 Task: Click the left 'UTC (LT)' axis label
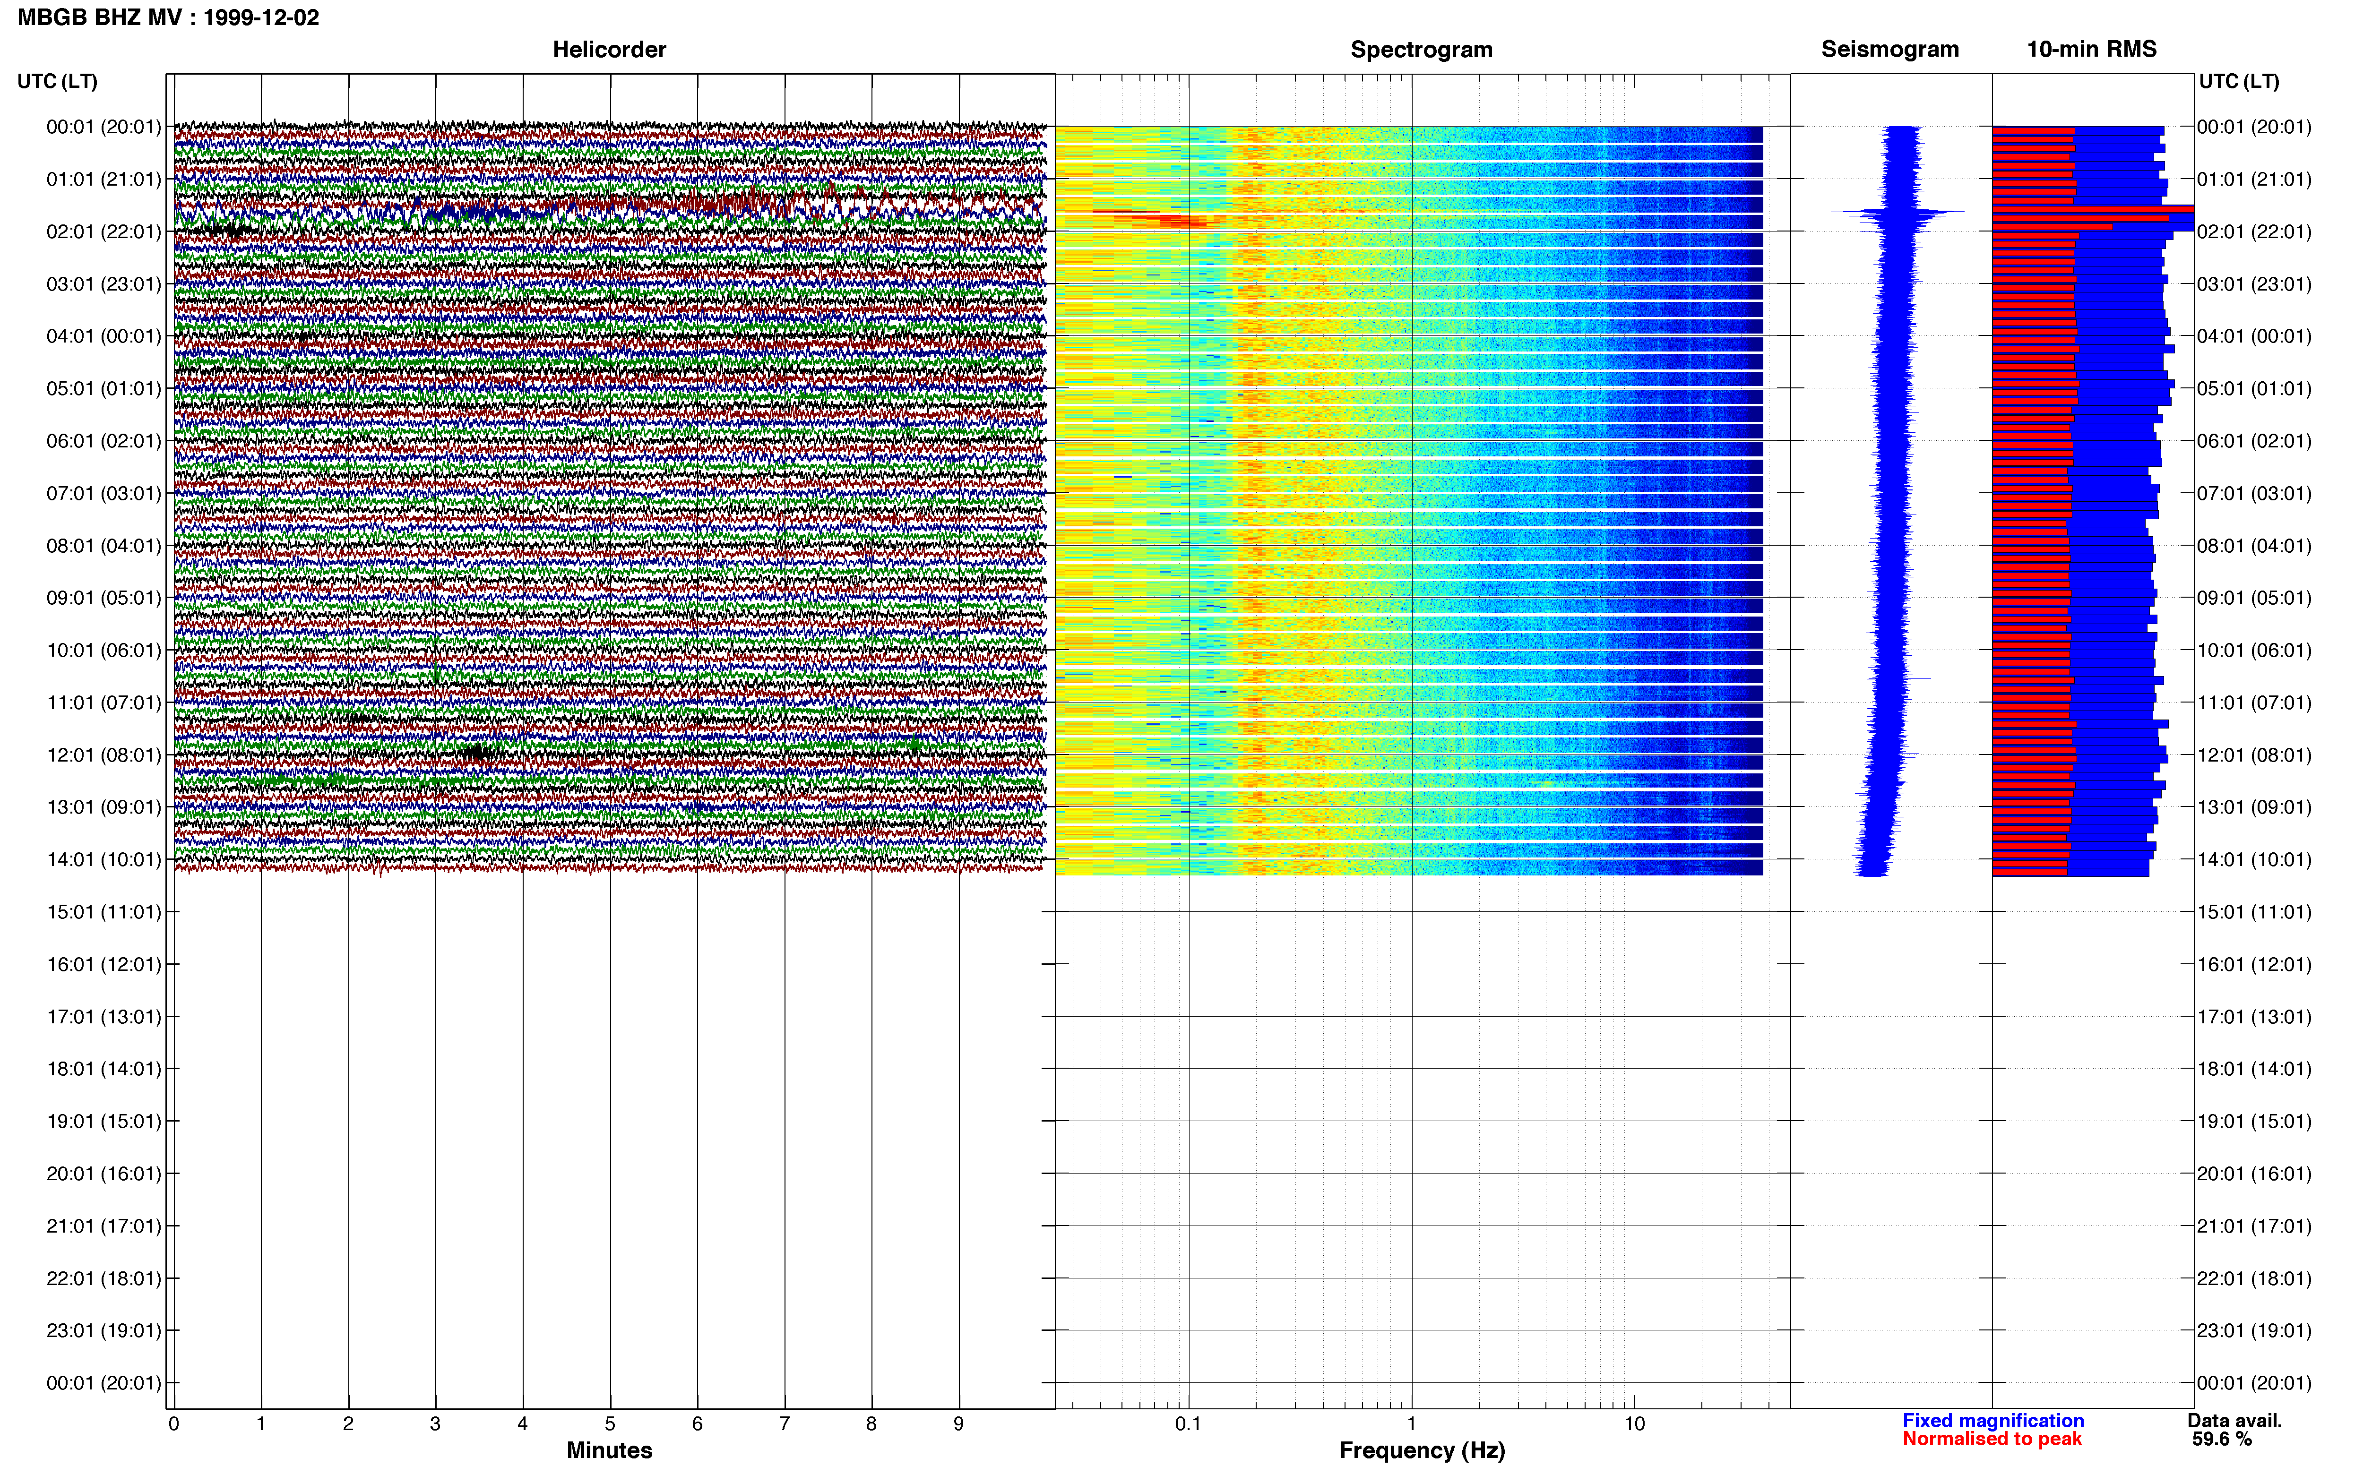coord(57,81)
